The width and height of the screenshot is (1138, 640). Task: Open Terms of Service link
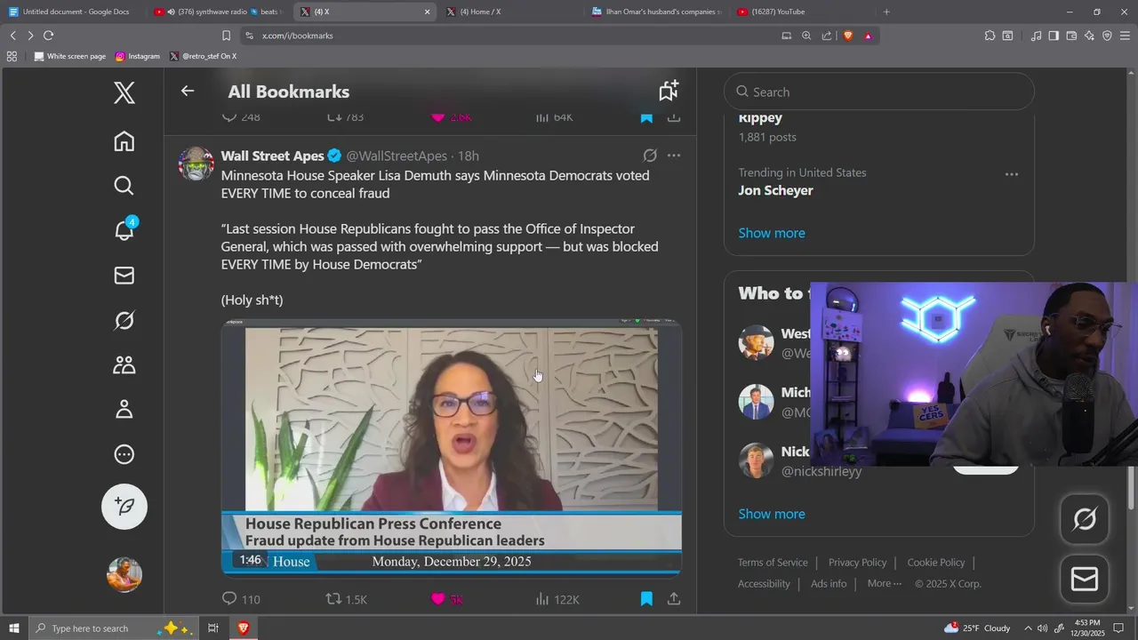click(773, 562)
